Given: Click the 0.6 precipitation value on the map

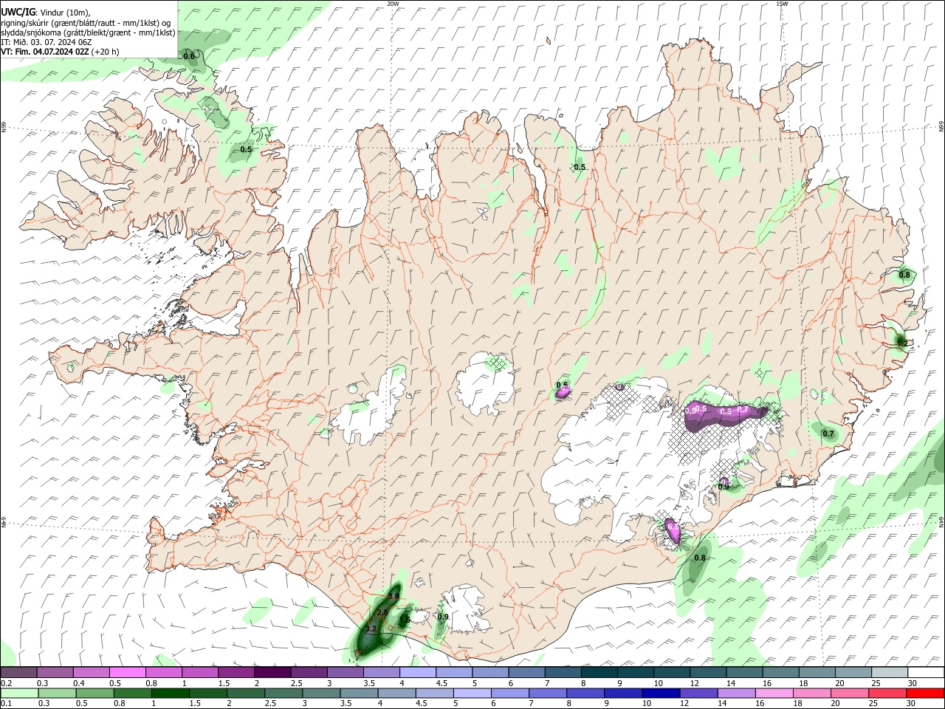Looking at the screenshot, I should click(189, 56).
